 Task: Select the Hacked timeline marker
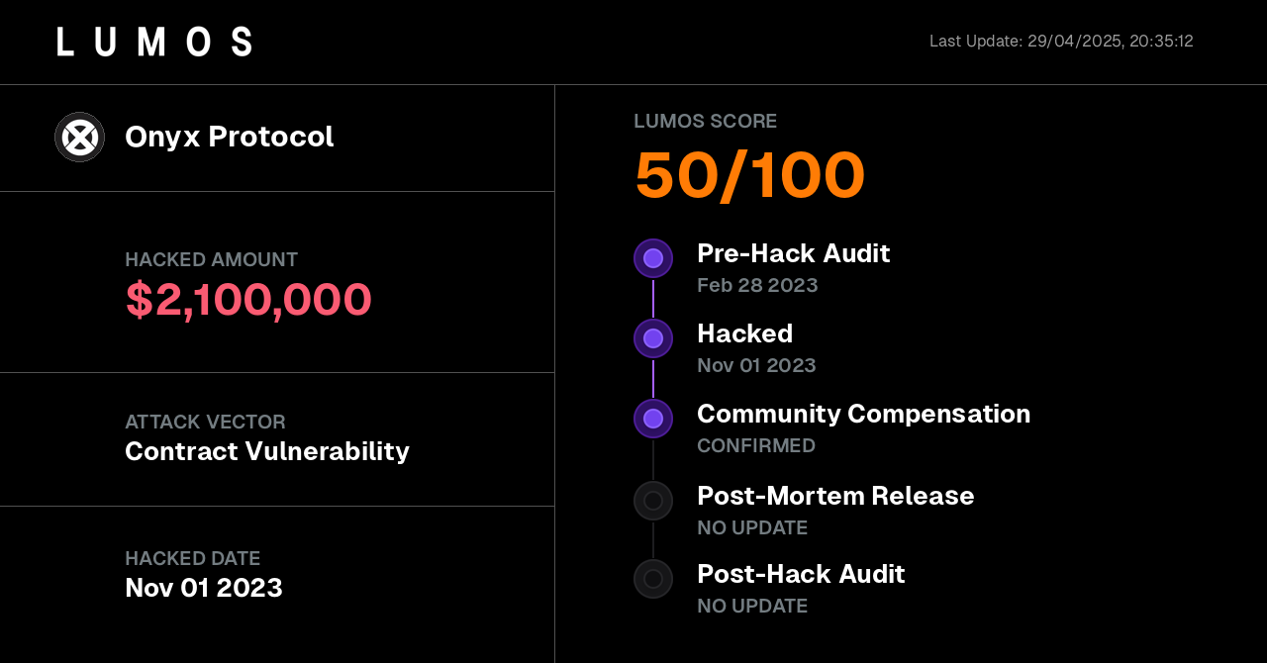click(x=653, y=338)
